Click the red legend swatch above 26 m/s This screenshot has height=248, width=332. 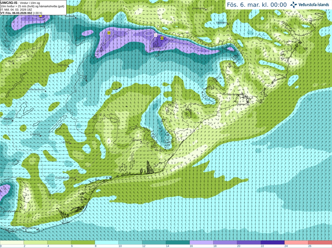pyautogui.click(x=320, y=243)
